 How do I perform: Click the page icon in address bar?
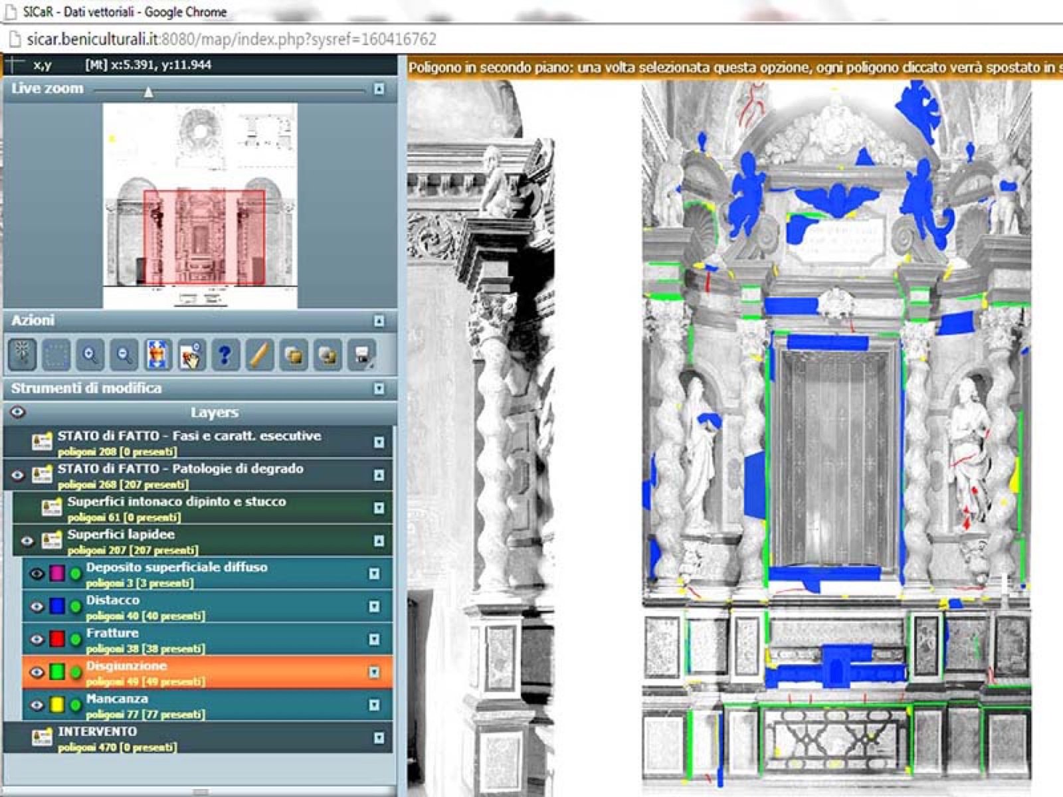(14, 39)
